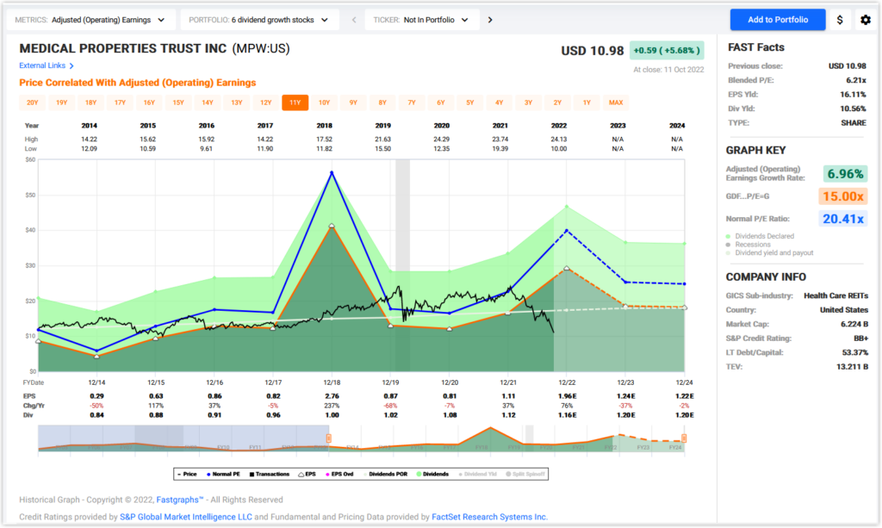Click the right chevron after the ticker selector

click(x=489, y=19)
